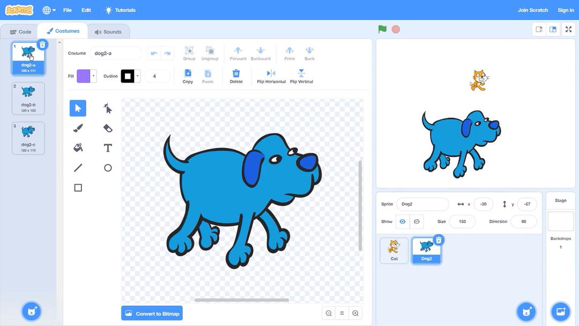Open the File menu
Image resolution: width=579 pixels, height=326 pixels.
(x=67, y=10)
